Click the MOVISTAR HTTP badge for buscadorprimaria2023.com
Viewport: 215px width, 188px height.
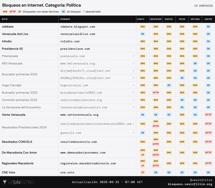156,93
